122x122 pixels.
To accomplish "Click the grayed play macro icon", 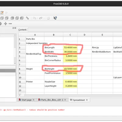I will (x=7, y=13).
